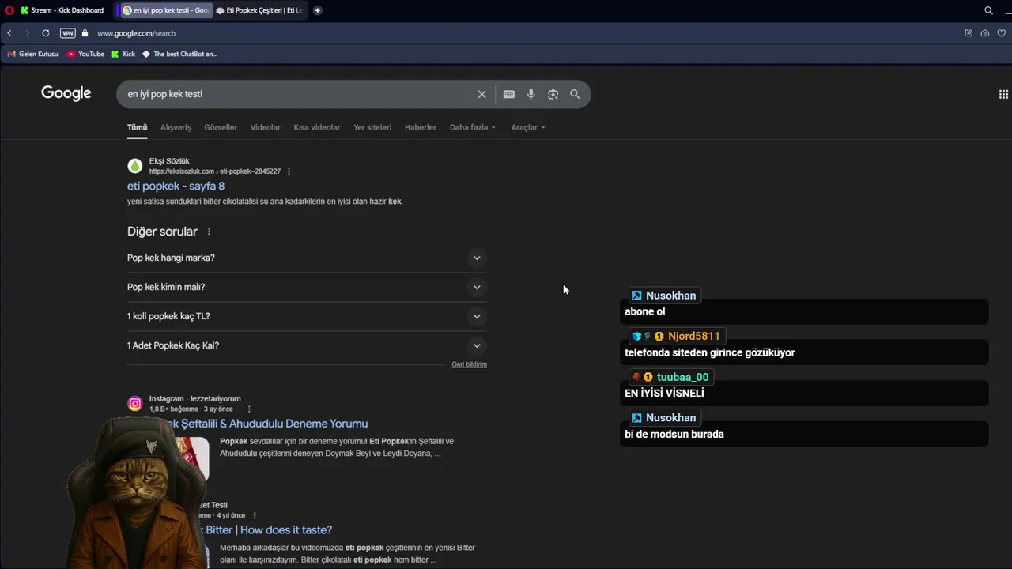Open 'The best ChatBot an...' bookmark
The height and width of the screenshot is (569, 1012).
tap(179, 54)
